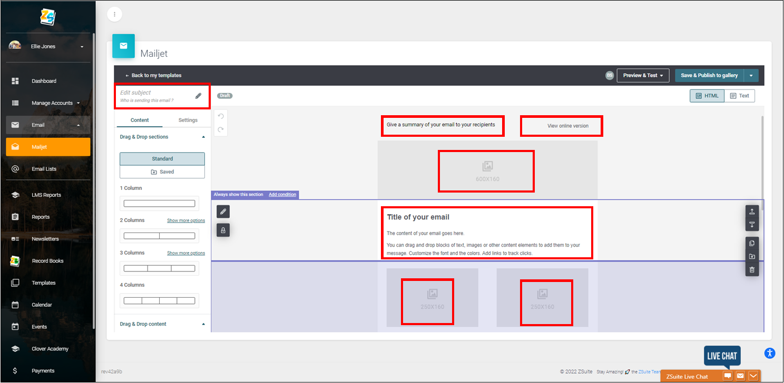Collapse the Drag & Drop sections panel
This screenshot has width=784, height=383.
[x=203, y=137]
